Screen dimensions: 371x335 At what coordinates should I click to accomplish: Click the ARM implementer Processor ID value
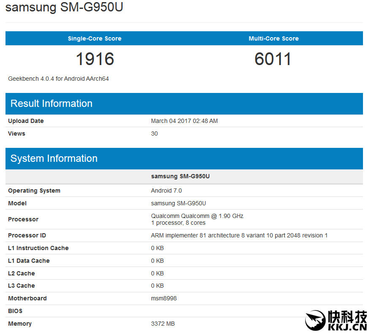point(239,235)
